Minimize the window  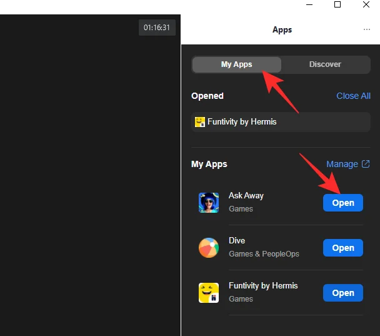coord(309,5)
